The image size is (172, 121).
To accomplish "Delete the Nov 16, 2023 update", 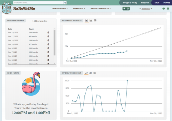I will pyautogui.click(x=48, y=40).
